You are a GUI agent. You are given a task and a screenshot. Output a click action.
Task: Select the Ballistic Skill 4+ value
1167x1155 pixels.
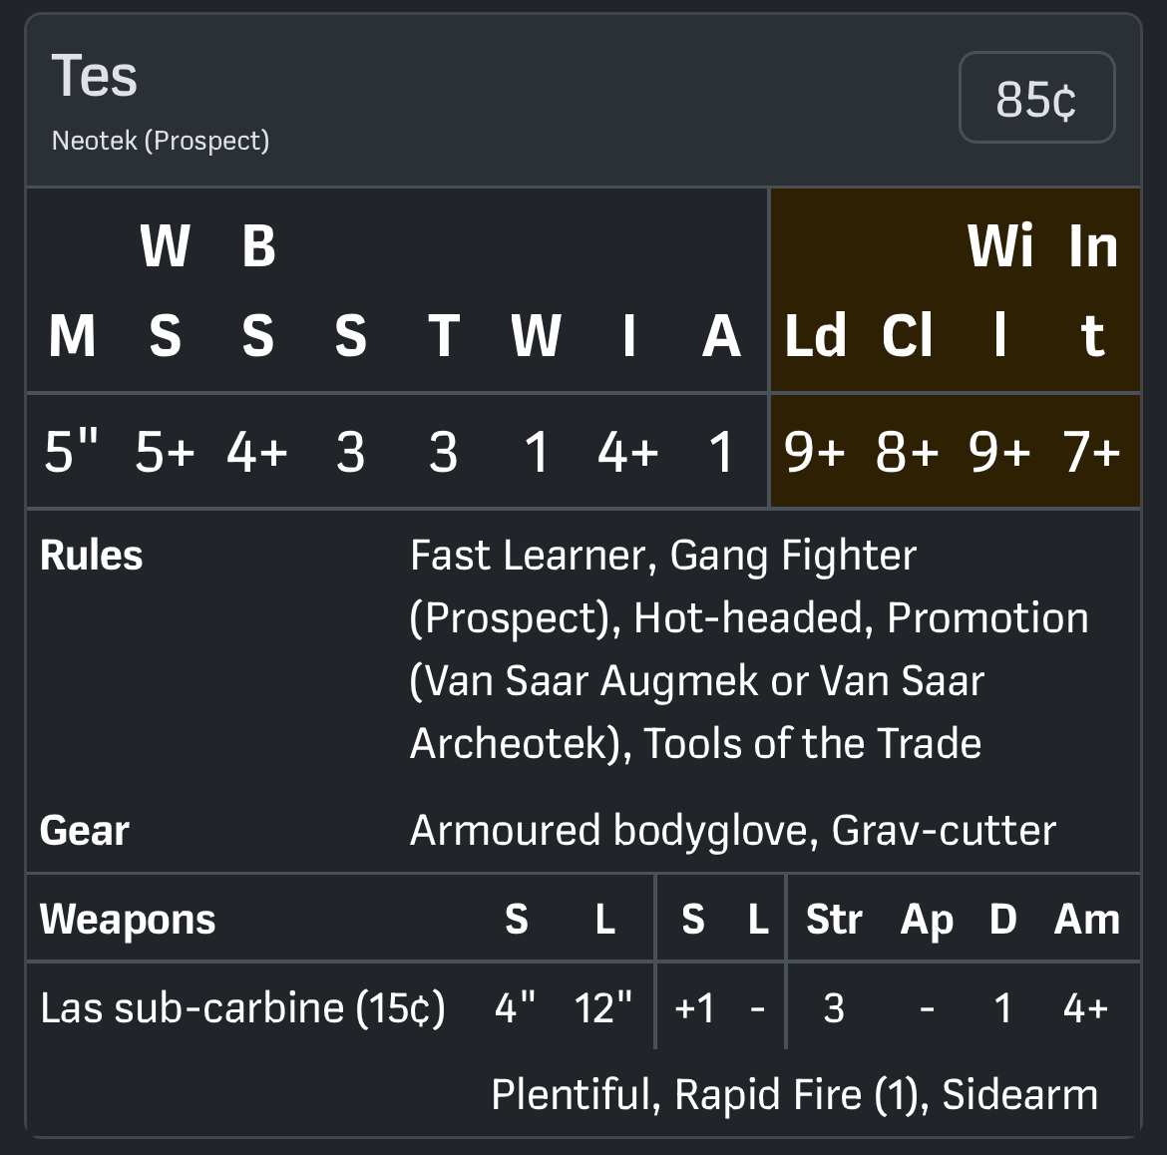pyautogui.click(x=257, y=452)
